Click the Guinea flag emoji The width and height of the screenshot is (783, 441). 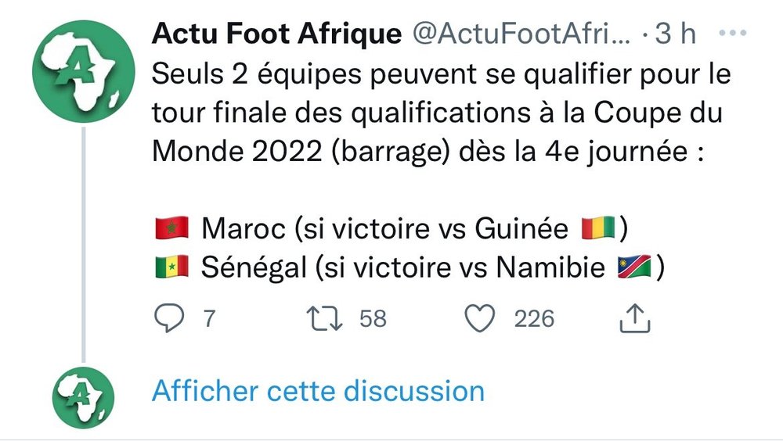click(x=600, y=228)
